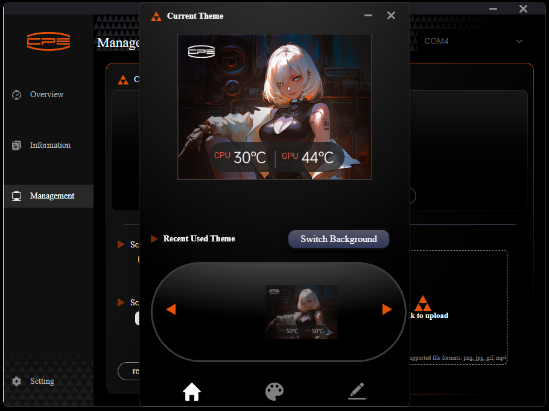Image resolution: width=549 pixels, height=411 pixels.
Task: Click the triangle logo beside Current Theme title
Action: click(x=156, y=16)
